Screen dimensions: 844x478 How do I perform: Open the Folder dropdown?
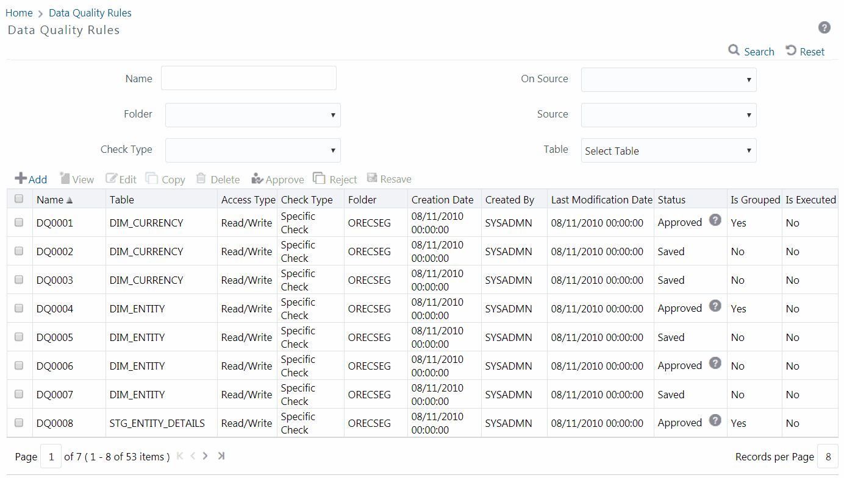click(253, 115)
